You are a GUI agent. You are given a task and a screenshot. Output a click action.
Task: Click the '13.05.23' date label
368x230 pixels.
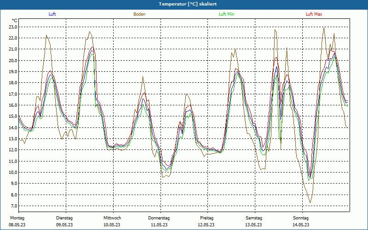point(253,225)
